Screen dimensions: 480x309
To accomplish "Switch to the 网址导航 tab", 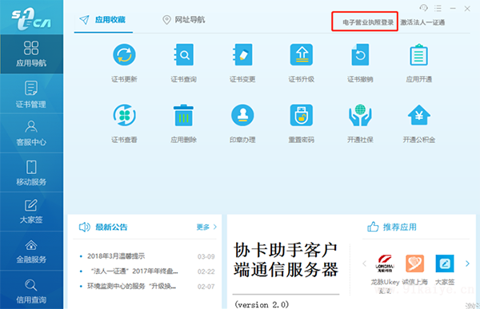I will pos(184,20).
